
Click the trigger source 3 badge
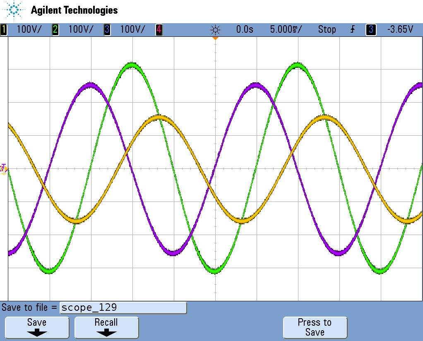(x=371, y=30)
